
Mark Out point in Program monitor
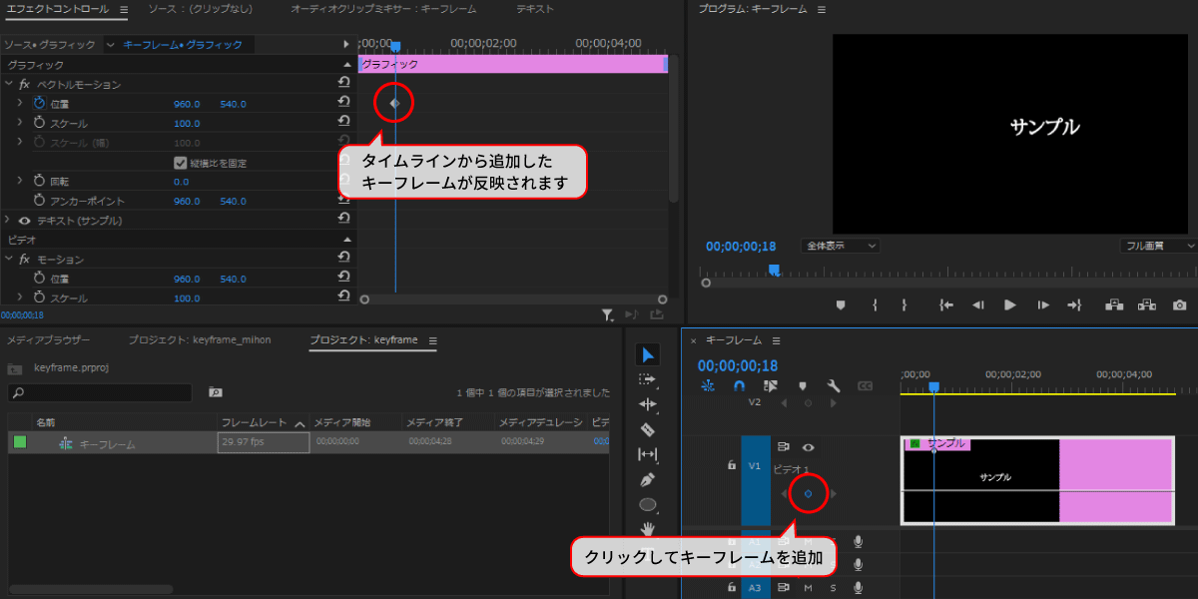[903, 304]
